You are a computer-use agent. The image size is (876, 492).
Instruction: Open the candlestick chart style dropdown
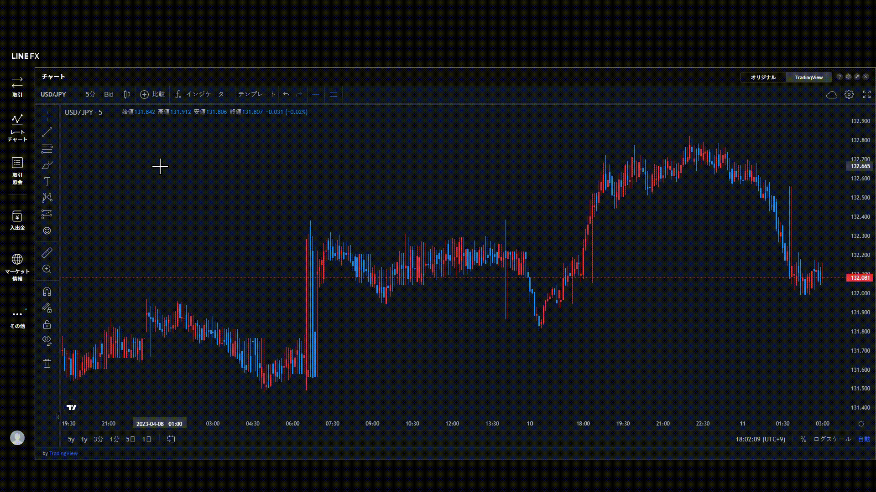tap(127, 94)
